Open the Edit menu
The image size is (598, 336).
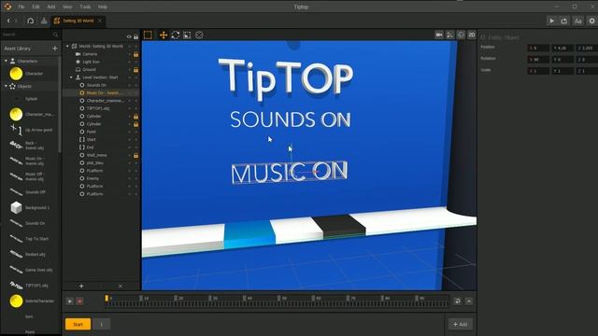point(36,7)
